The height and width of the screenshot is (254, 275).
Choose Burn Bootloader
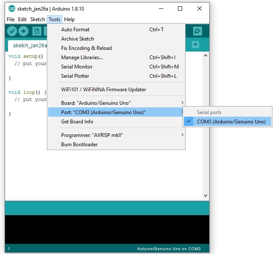(116, 144)
